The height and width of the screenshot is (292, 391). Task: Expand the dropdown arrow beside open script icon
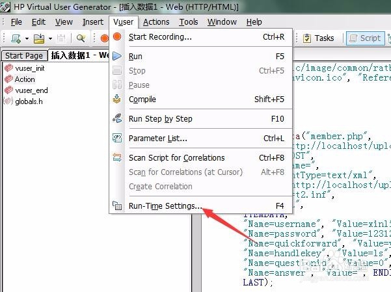50,38
